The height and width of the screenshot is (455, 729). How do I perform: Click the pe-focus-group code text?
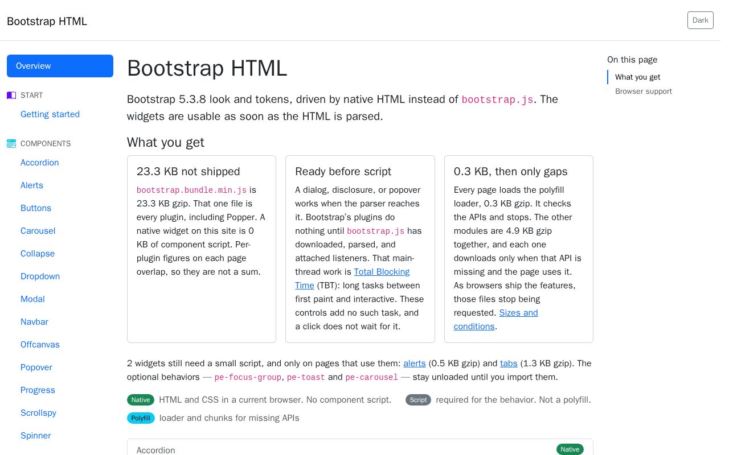click(x=248, y=378)
